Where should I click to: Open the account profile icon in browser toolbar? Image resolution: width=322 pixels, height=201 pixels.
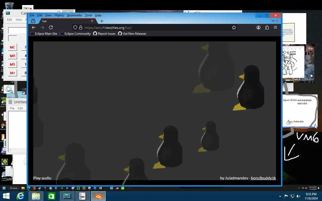[258, 27]
